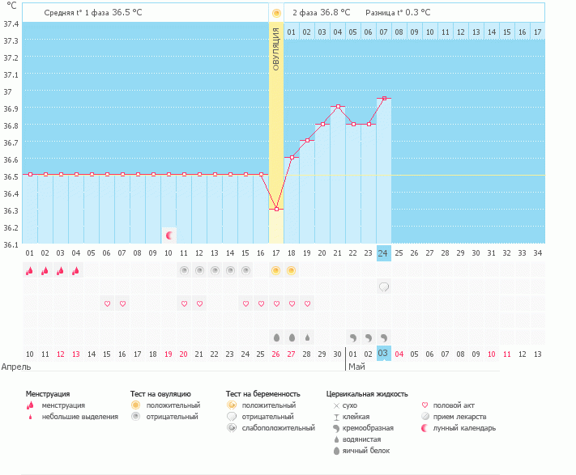The image size is (576, 475).
Task: Click the intercourse heart icon on cycle day 06
Action: point(107,303)
